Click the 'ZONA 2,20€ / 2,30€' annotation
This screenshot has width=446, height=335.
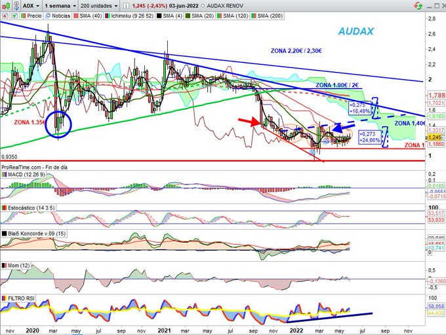pos(296,51)
